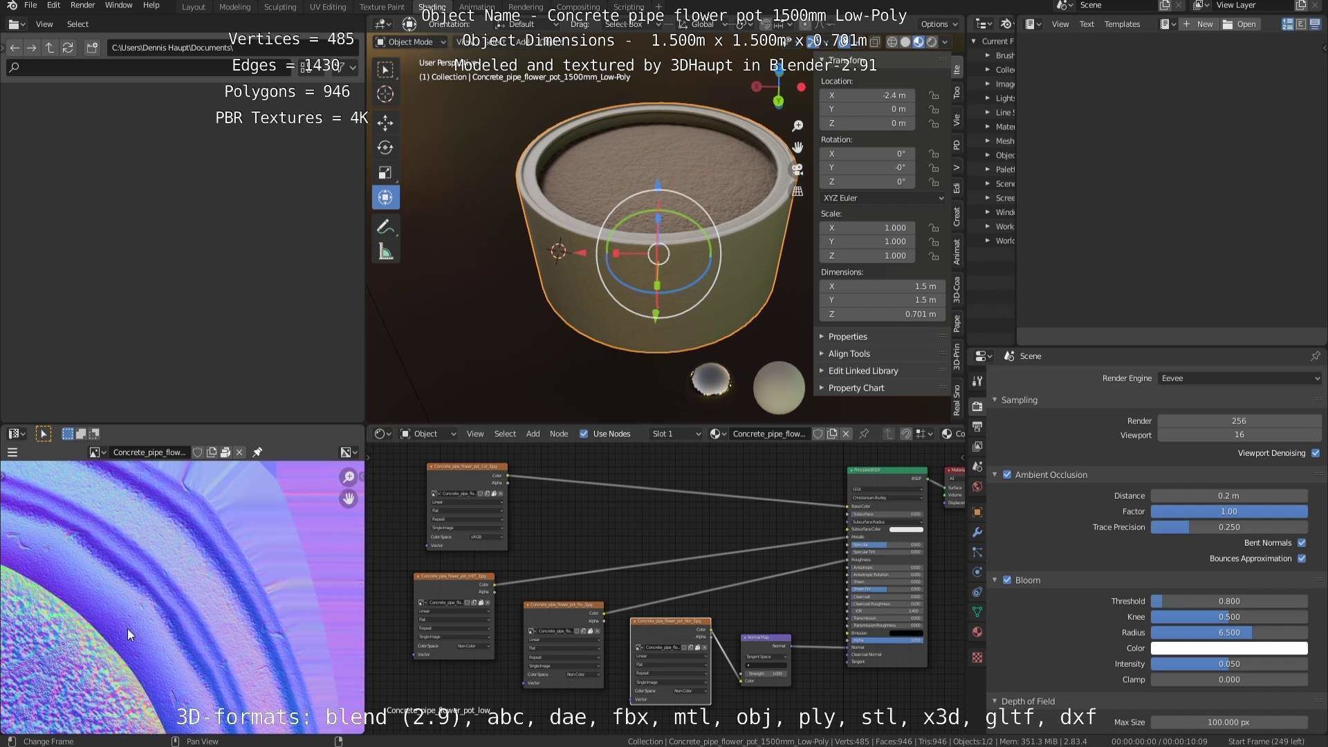Select the Scale tool in viewport toolbar

[x=385, y=172]
